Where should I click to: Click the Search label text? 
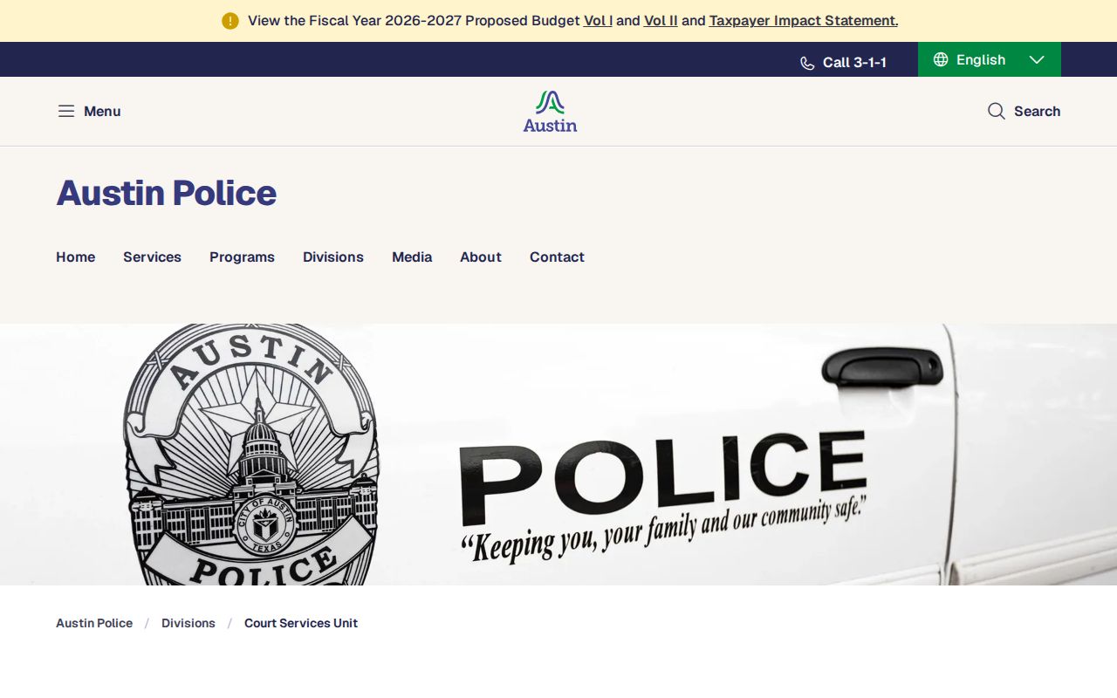pos(1038,111)
